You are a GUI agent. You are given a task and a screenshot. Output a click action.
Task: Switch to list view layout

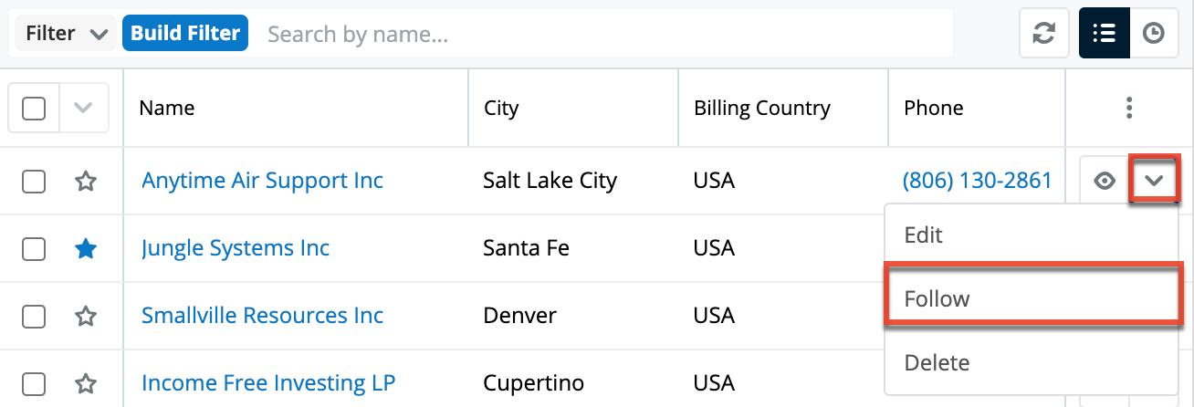tap(1104, 34)
